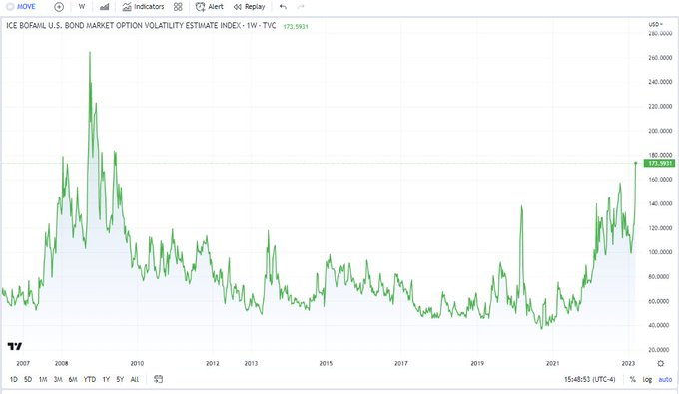679x394 pixels.
Task: Select the YTD time range
Action: [90, 379]
